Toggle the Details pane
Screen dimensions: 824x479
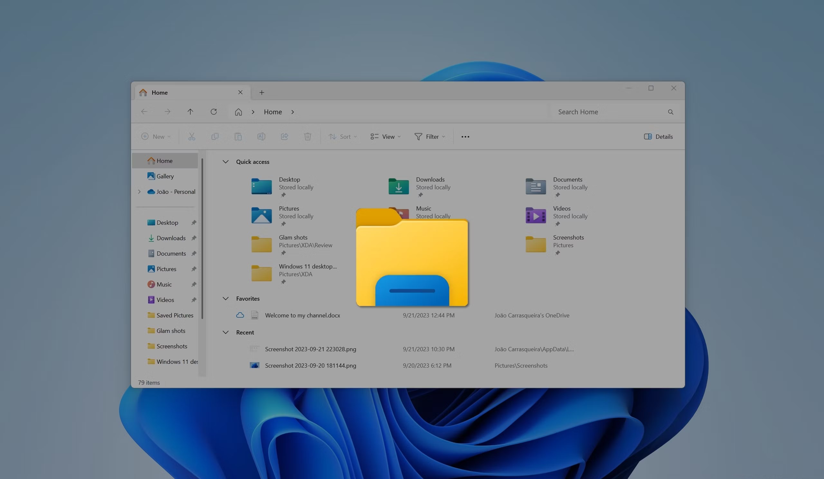(658, 136)
